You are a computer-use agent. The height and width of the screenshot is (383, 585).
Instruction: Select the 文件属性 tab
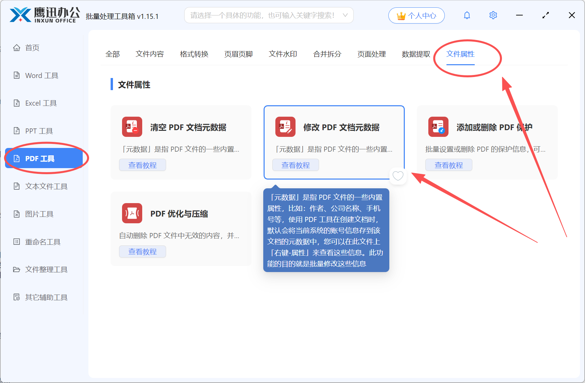click(460, 54)
